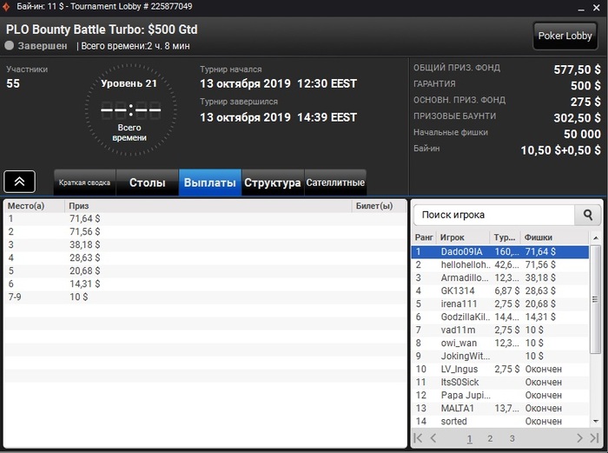
Task: Click the player list scrollbar thumb
Action: (595, 299)
